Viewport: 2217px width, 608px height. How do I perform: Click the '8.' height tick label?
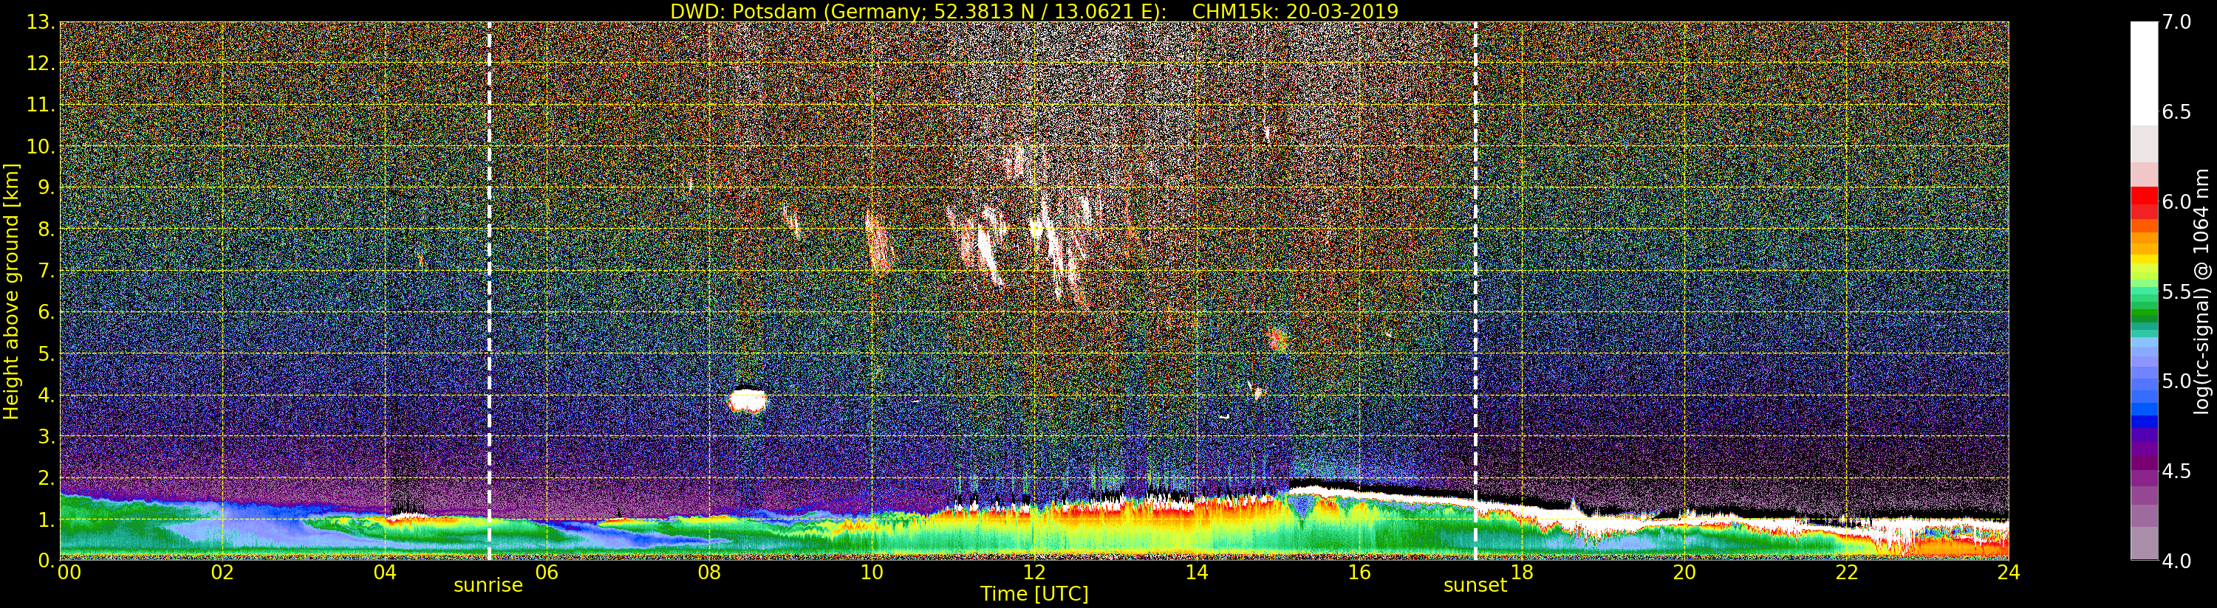47,229
